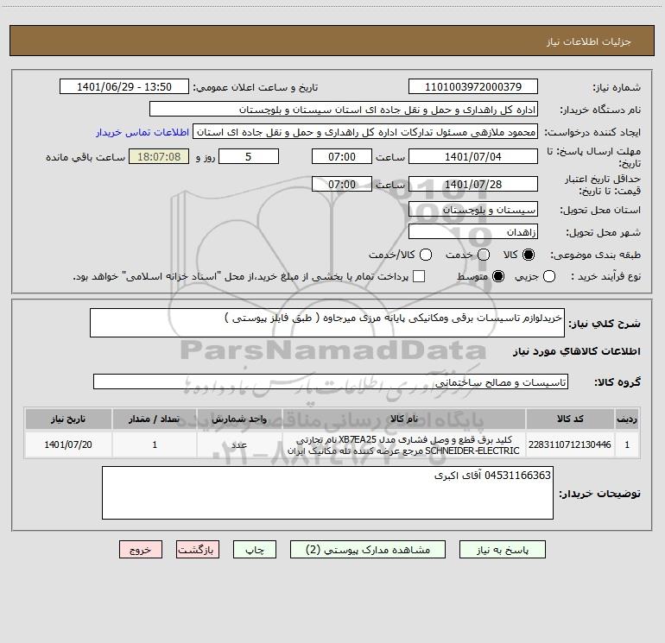Click page title جزئیات اطلاعات نیاز

coord(588,41)
